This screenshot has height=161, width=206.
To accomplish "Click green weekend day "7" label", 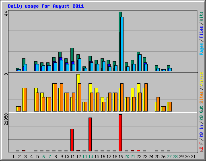I will pos(49,157).
